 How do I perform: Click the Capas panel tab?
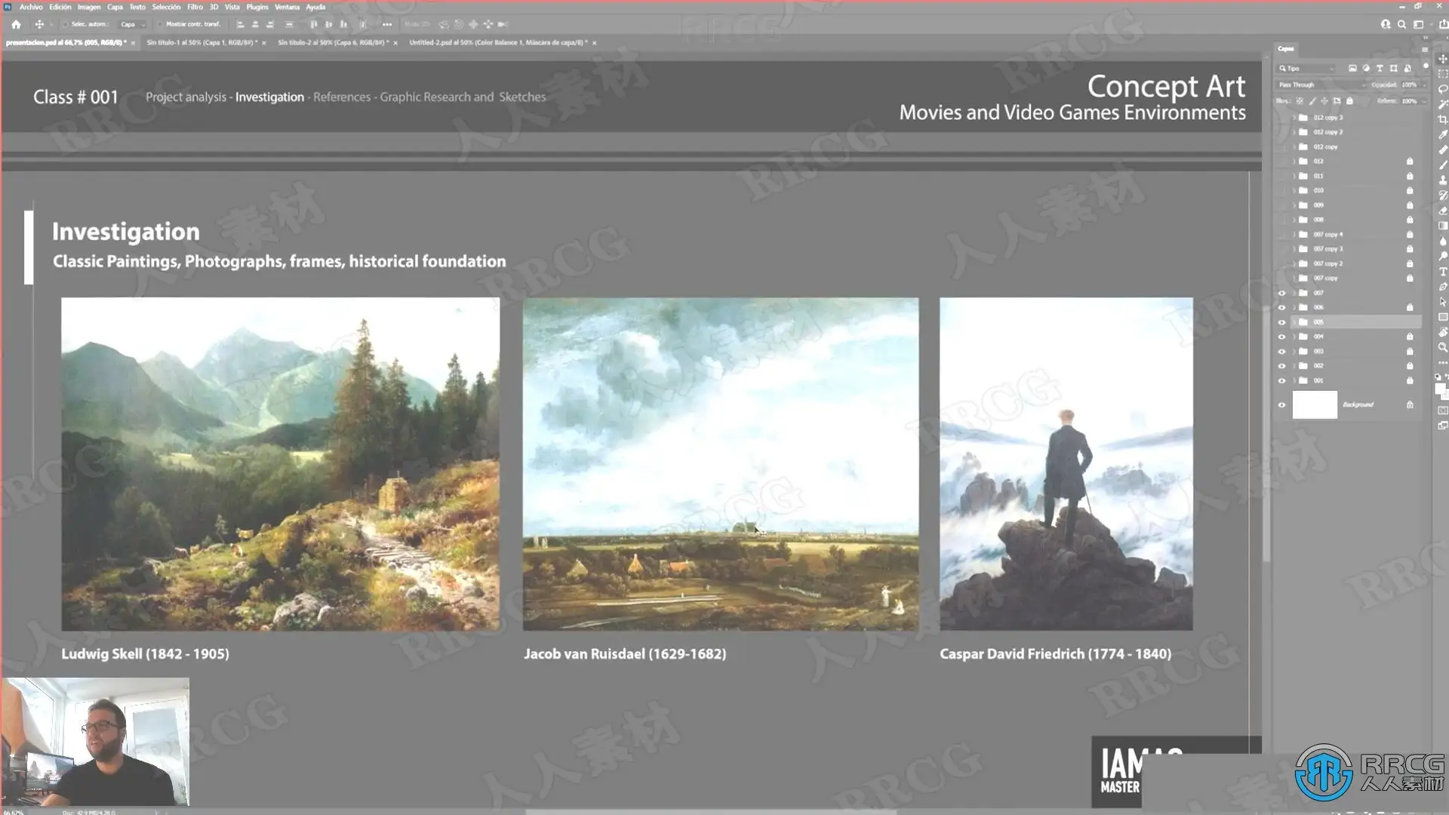click(1286, 49)
